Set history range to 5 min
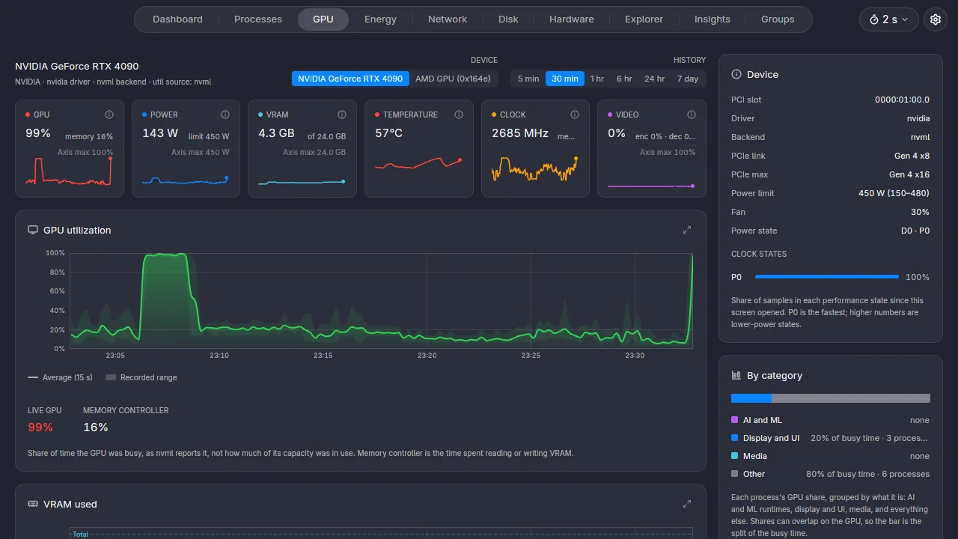The image size is (958, 539). click(x=528, y=79)
